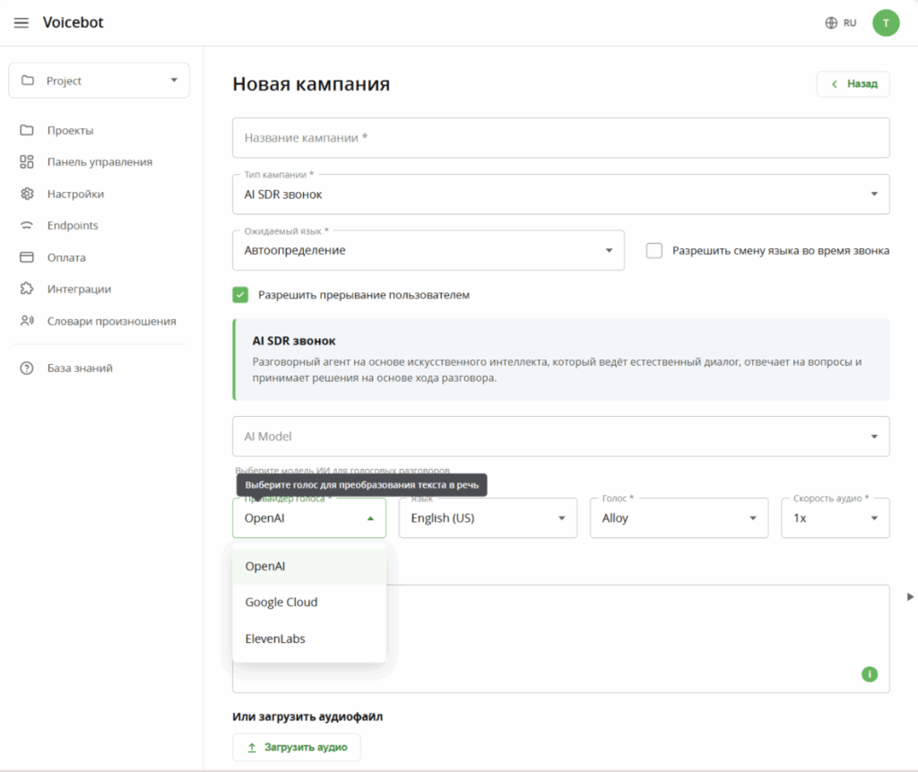Open the AI Model dropdown
Image resolution: width=918 pixels, height=772 pixels.
[561, 437]
